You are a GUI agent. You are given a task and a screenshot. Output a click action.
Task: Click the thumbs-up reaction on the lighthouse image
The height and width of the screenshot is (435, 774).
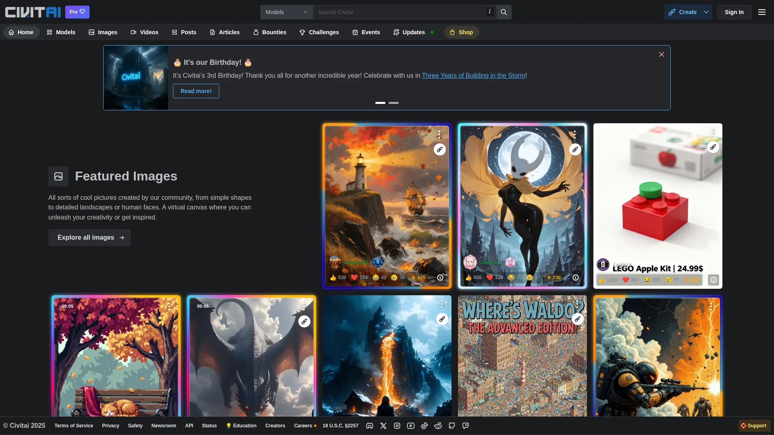(x=333, y=278)
